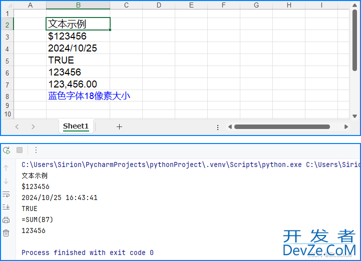Select row 2 header
This screenshot has width=361, height=261.
8,24
